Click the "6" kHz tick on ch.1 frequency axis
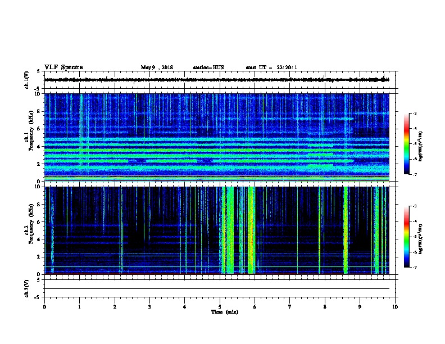 [x=39, y=129]
